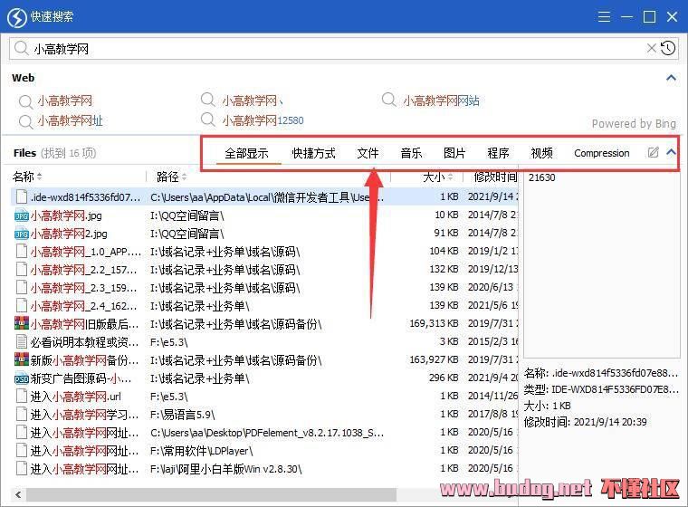Click the PSD icon of 渐变广告图源码
Screen dimensions: 688x507
pos(22,378)
